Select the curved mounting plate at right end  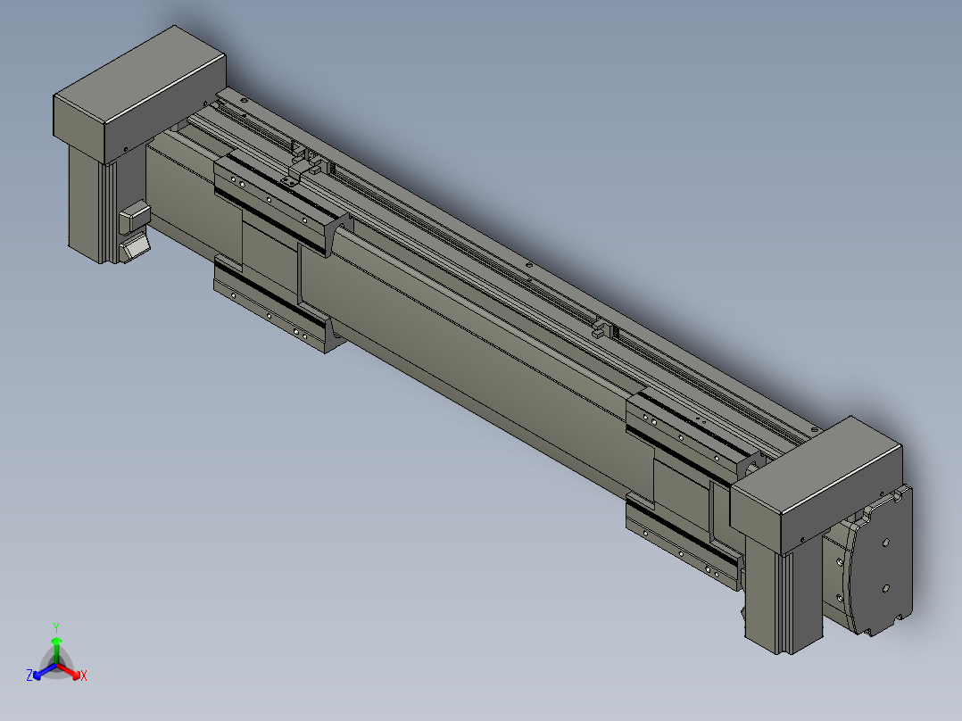[x=879, y=561]
